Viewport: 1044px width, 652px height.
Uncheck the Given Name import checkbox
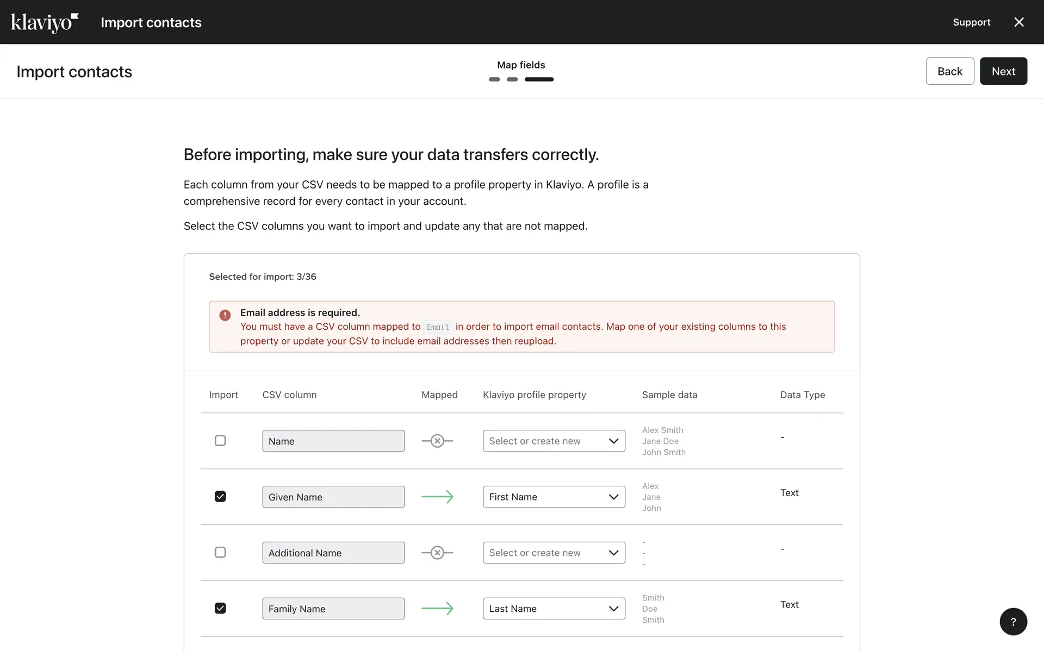click(220, 497)
